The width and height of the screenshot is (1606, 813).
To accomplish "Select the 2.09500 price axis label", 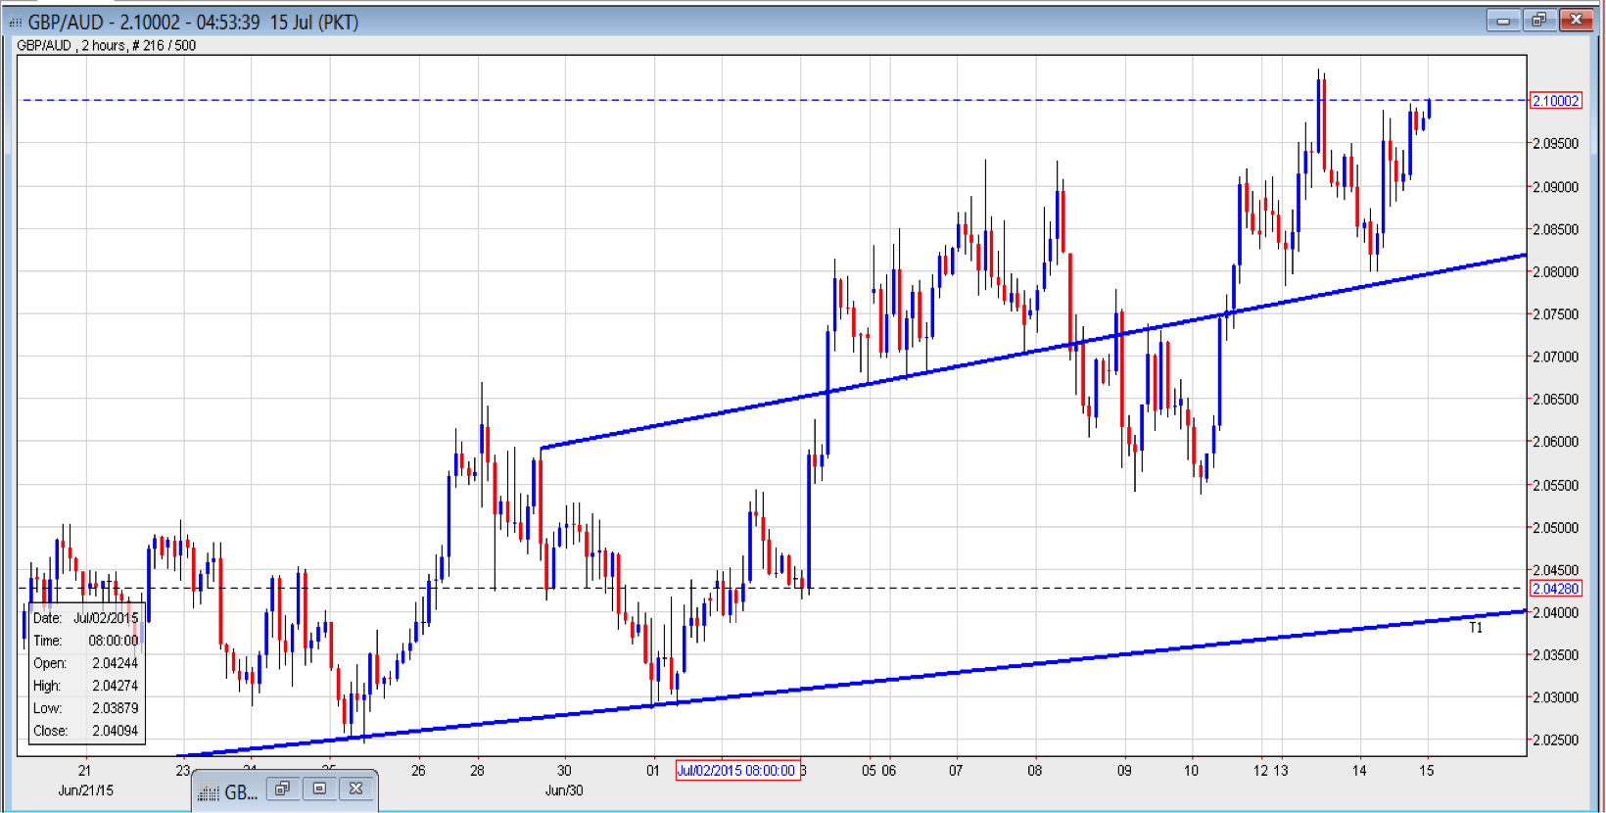I will (1556, 144).
